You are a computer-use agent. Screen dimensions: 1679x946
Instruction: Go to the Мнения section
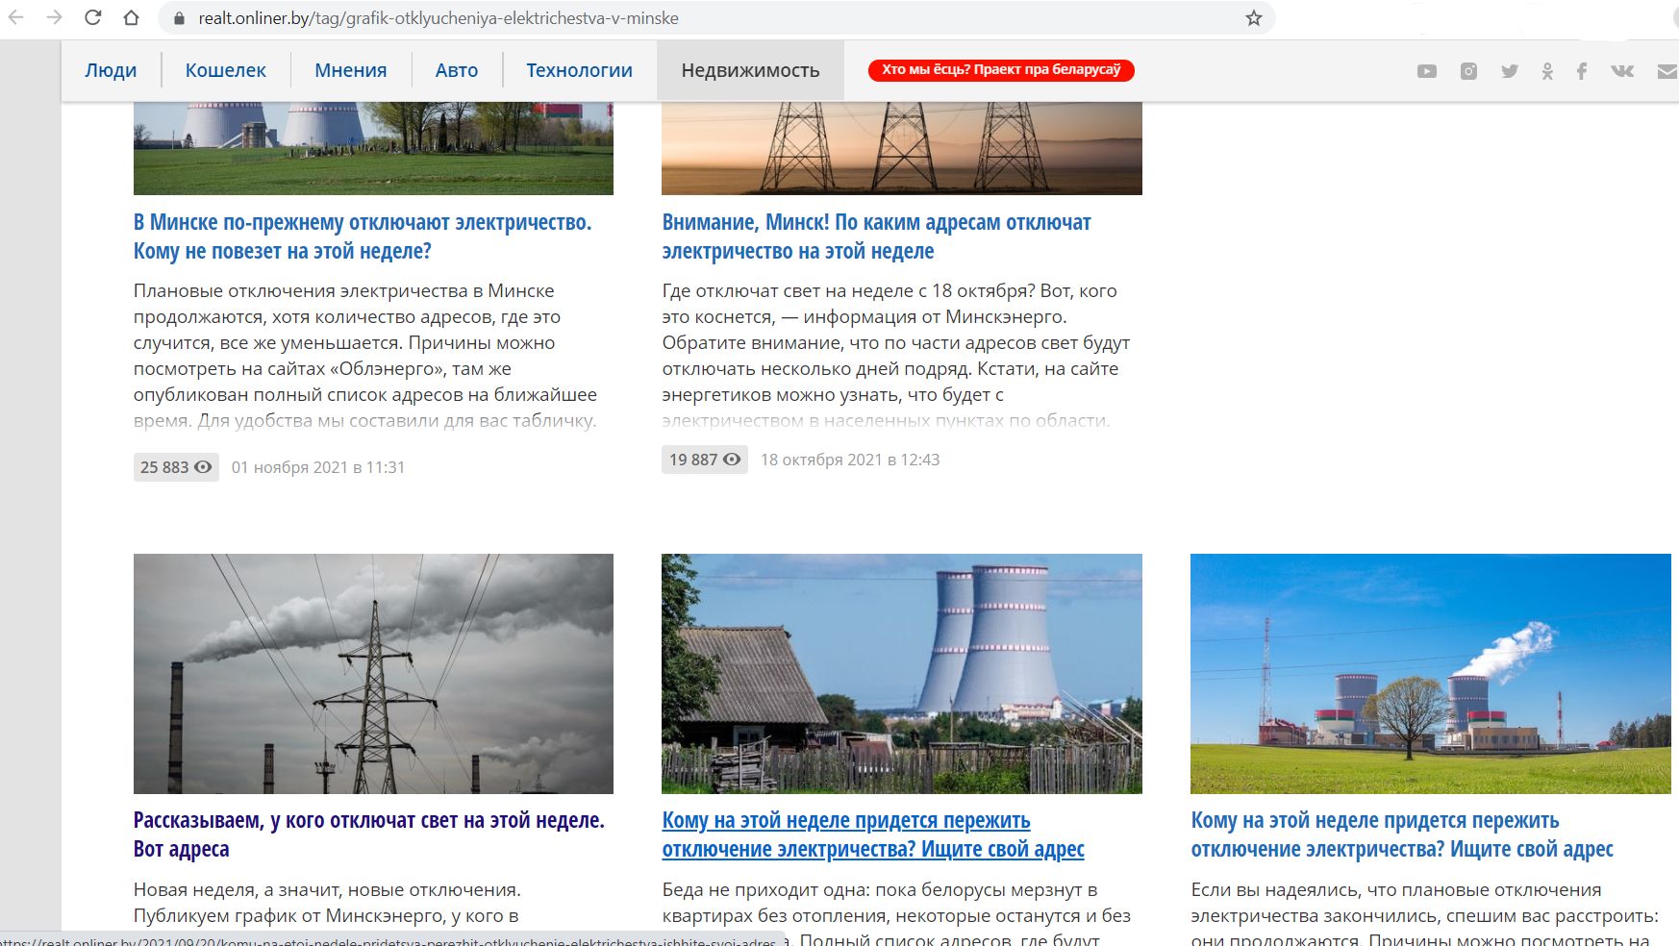(x=351, y=70)
